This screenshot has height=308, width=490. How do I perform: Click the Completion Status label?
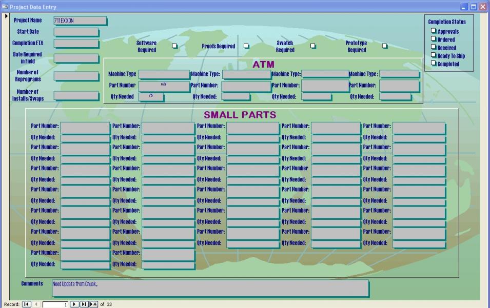click(447, 22)
